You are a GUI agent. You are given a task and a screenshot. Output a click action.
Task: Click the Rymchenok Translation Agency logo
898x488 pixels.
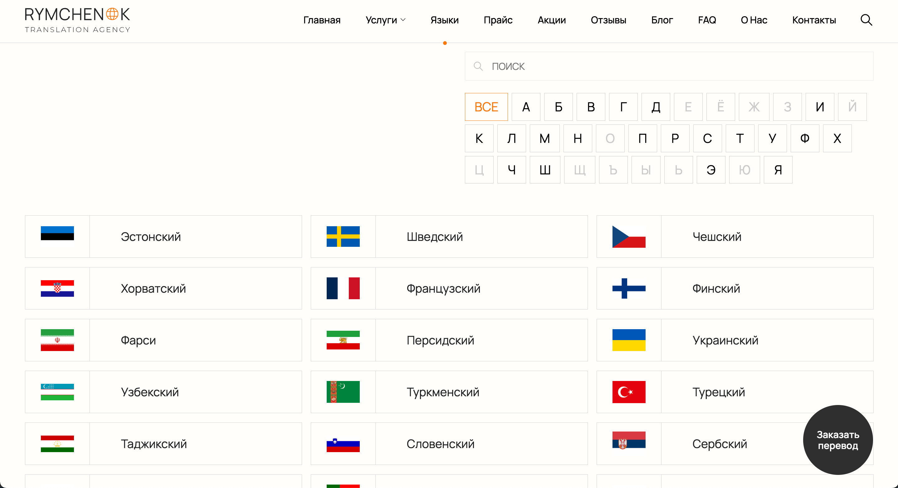click(77, 20)
